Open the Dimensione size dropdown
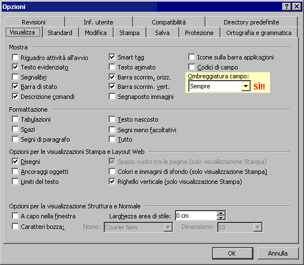The width and height of the screenshot is (304, 265). click(257, 227)
